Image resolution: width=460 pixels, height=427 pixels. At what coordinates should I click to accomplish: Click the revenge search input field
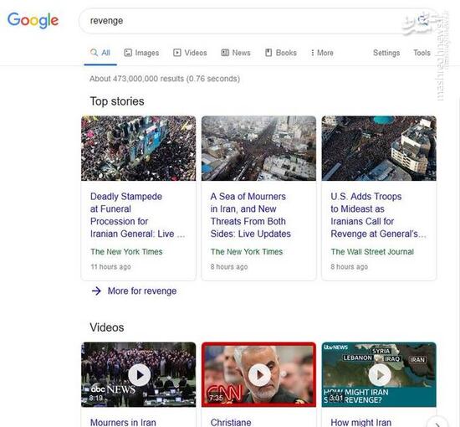tap(243, 21)
